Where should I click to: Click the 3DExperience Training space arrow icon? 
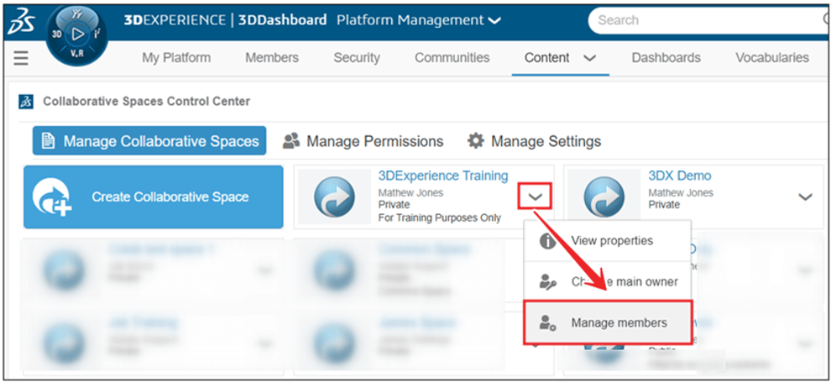coord(334,197)
